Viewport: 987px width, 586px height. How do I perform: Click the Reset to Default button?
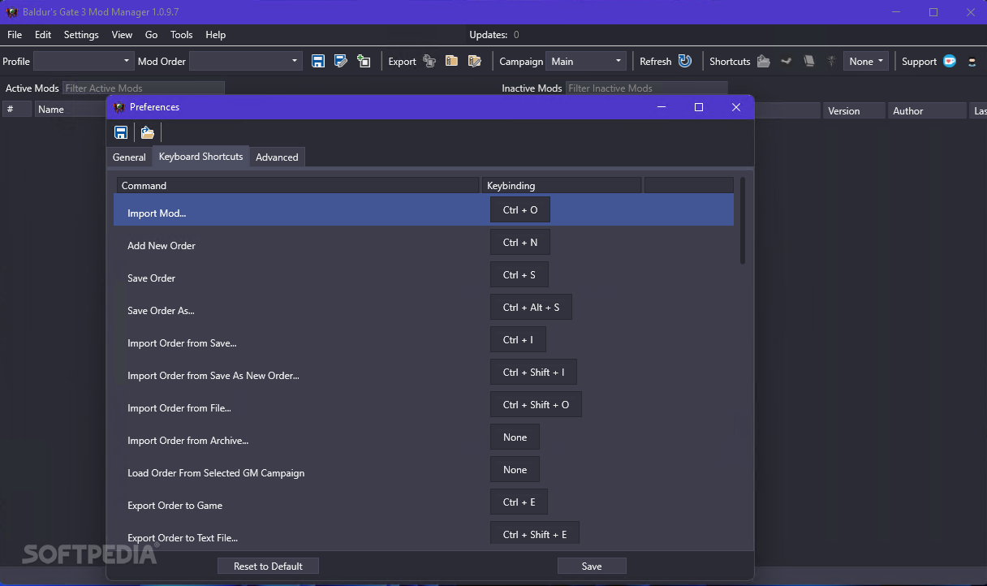(x=268, y=567)
